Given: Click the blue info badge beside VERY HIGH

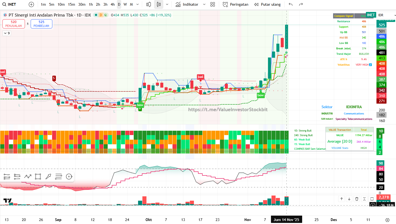Looking at the screenshot, I should (x=371, y=65).
